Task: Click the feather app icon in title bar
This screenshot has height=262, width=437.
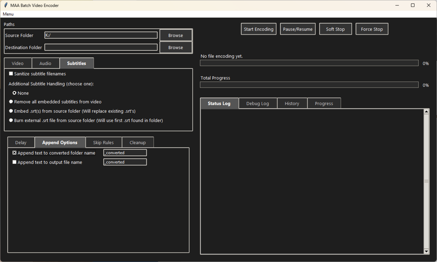Action: click(6, 5)
